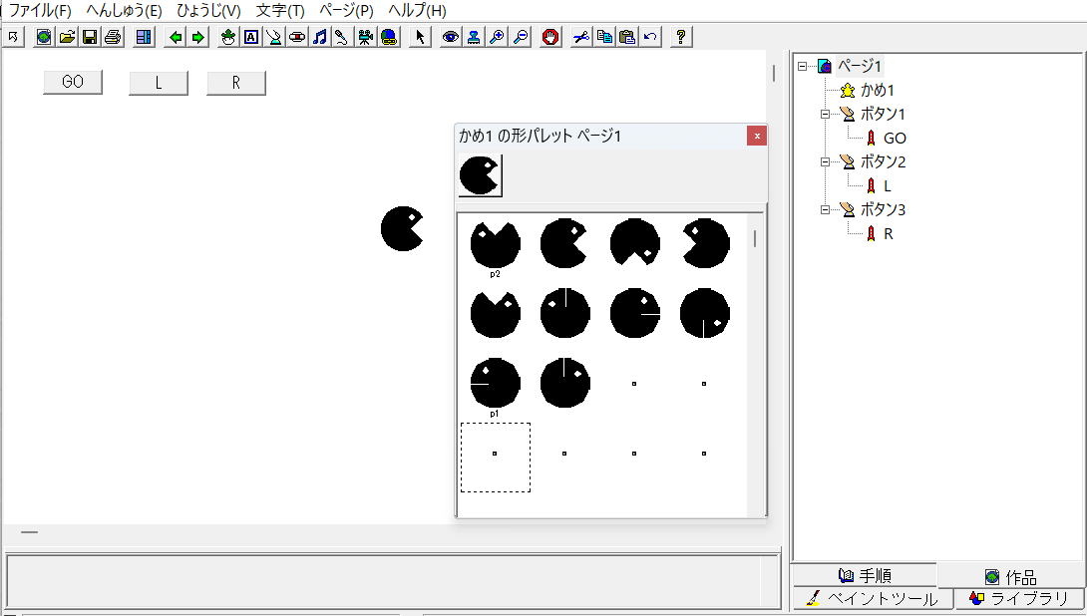Collapse the ページ1 tree node
Viewport: 1087px width, 616px height.
(802, 67)
